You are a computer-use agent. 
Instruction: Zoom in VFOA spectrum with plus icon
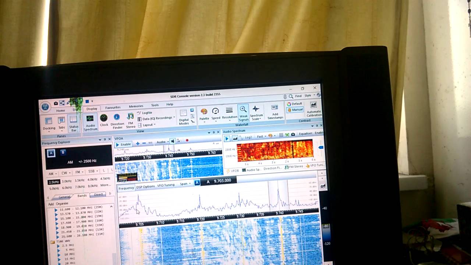click(138, 144)
